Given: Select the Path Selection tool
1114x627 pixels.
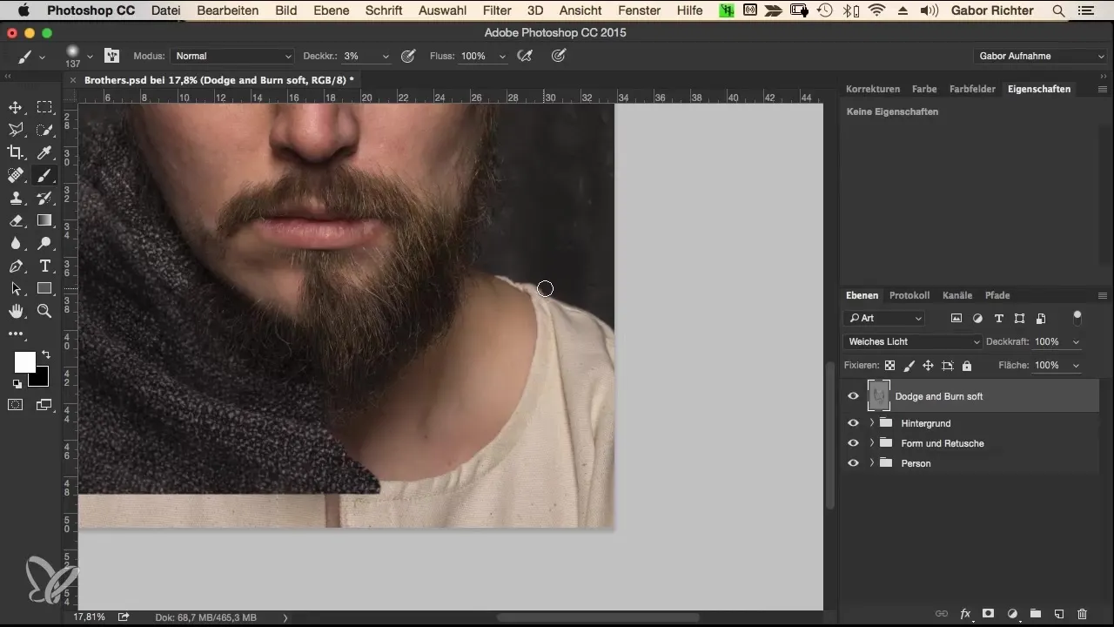Looking at the screenshot, I should click(x=16, y=288).
